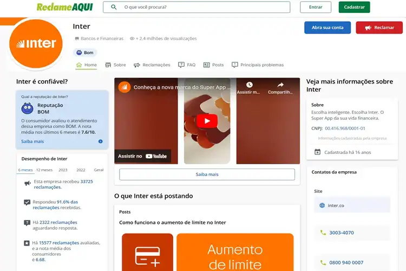
Task: Click the Reclamações megaphone icon
Action: (x=137, y=65)
